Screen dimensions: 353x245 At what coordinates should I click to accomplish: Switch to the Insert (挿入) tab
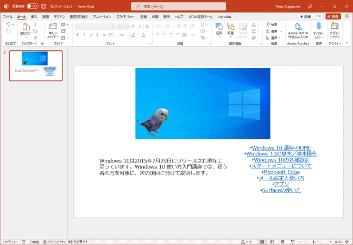point(34,17)
